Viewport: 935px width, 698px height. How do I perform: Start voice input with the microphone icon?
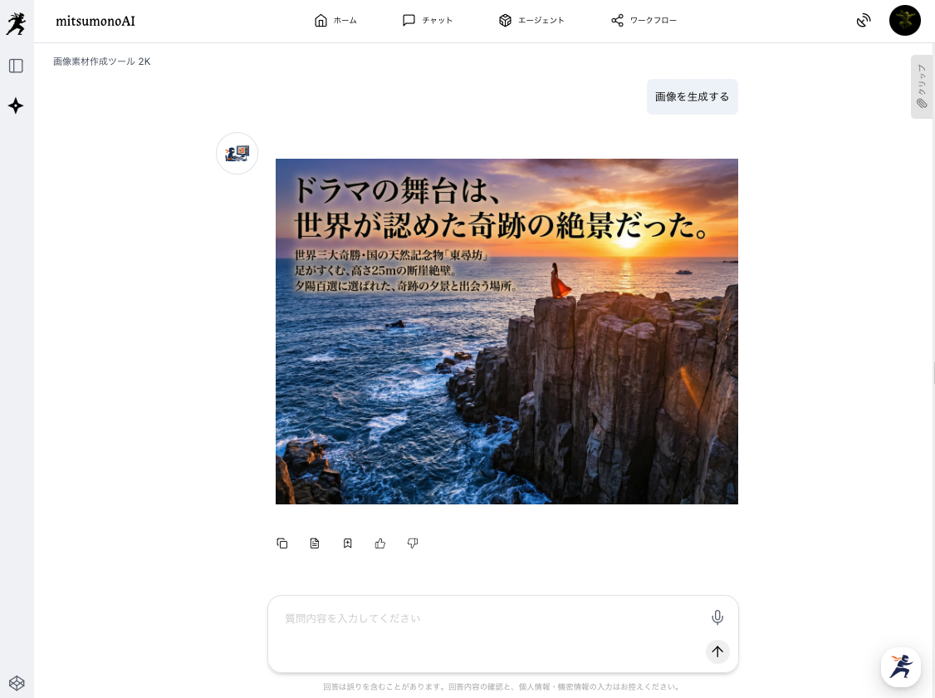[x=717, y=617]
